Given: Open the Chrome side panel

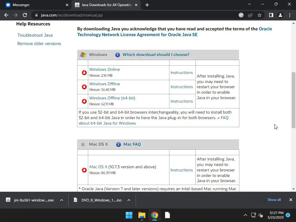Looking at the screenshot, I should tap(271, 15).
